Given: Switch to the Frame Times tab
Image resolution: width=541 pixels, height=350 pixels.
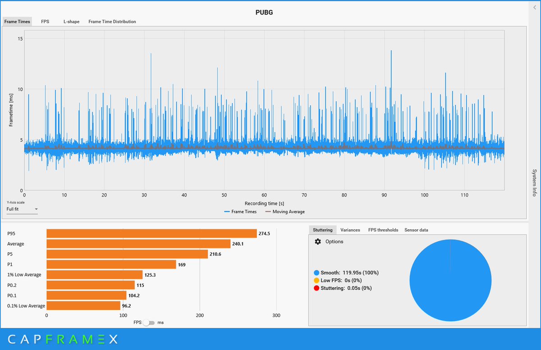Looking at the screenshot, I should pyautogui.click(x=17, y=22).
